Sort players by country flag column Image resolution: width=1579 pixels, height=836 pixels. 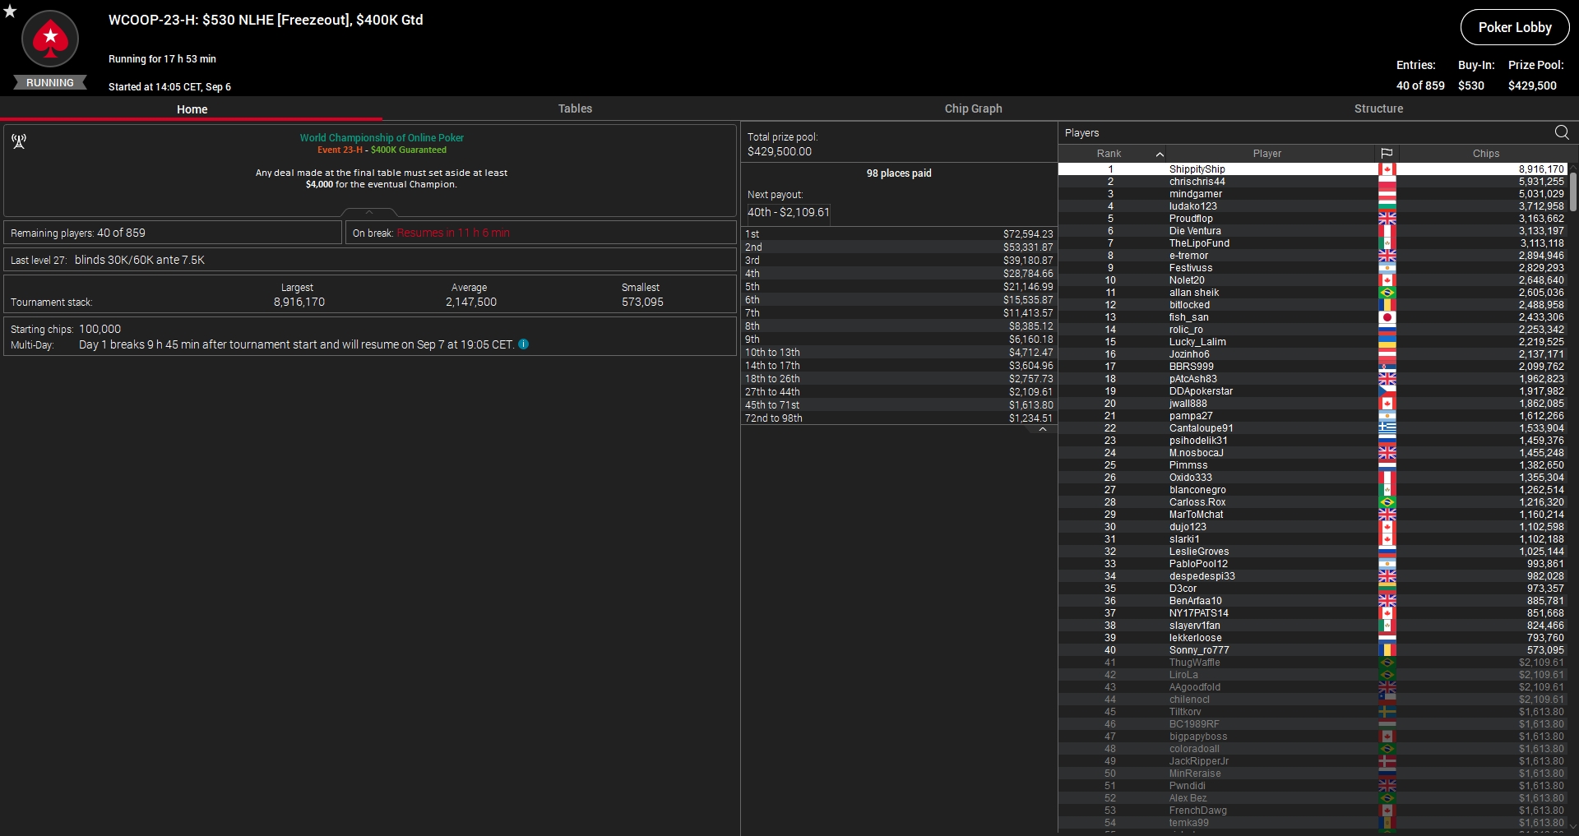pyautogui.click(x=1387, y=154)
